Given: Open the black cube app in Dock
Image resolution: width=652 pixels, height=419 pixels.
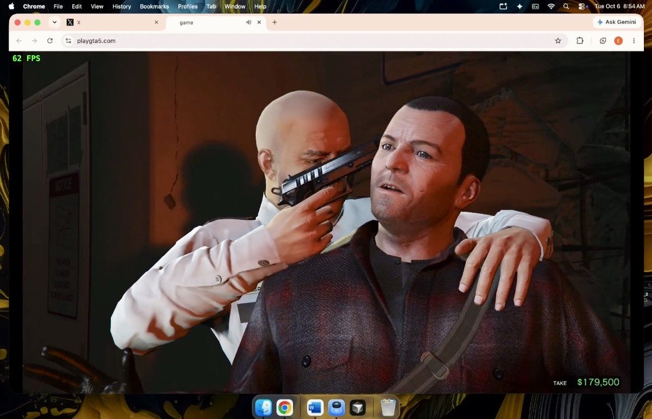Looking at the screenshot, I should tap(358, 407).
